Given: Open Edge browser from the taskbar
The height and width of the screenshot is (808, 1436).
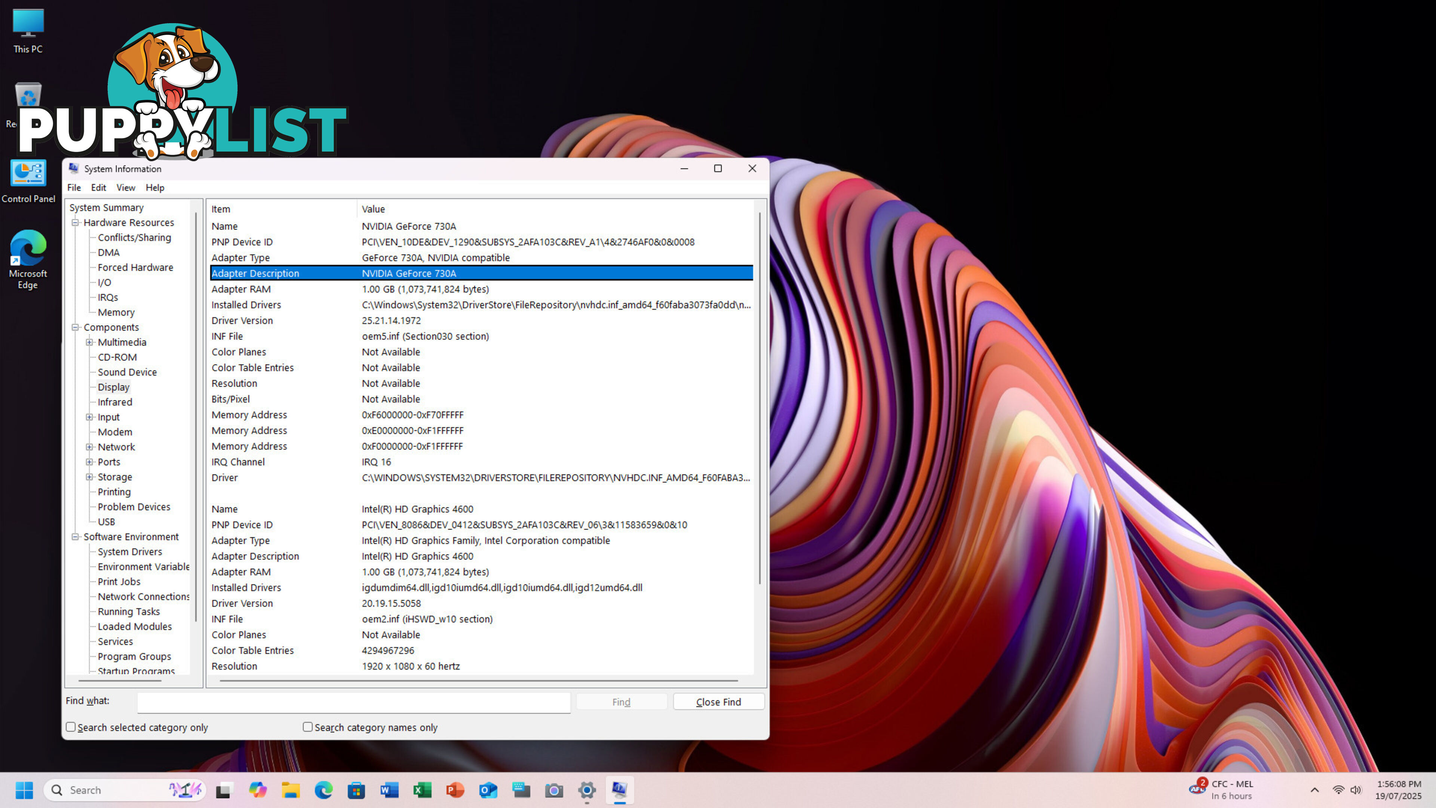Looking at the screenshot, I should click(323, 790).
